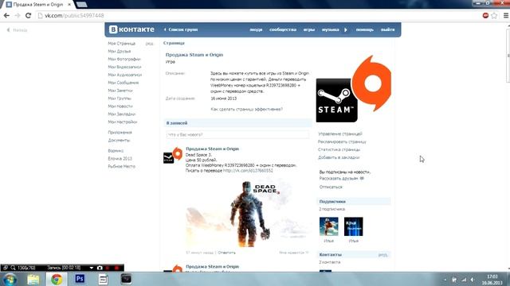
Task: Open the помощь header link
Action: pos(365,29)
